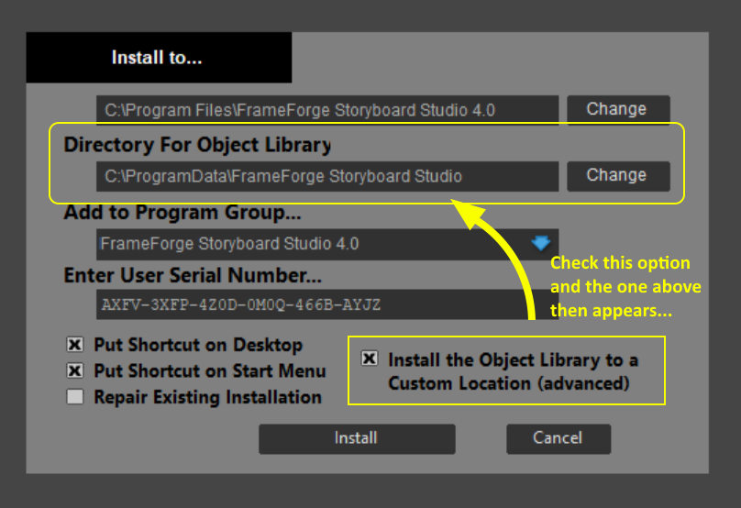Screen dimensions: 741x508
Task: Click the 'Enter User Serial Number...' label
Action: pos(193,275)
